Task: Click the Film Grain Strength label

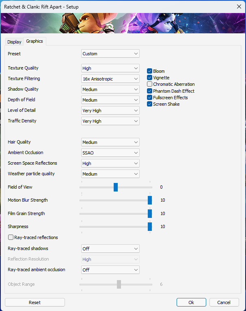Action: tap(26, 213)
